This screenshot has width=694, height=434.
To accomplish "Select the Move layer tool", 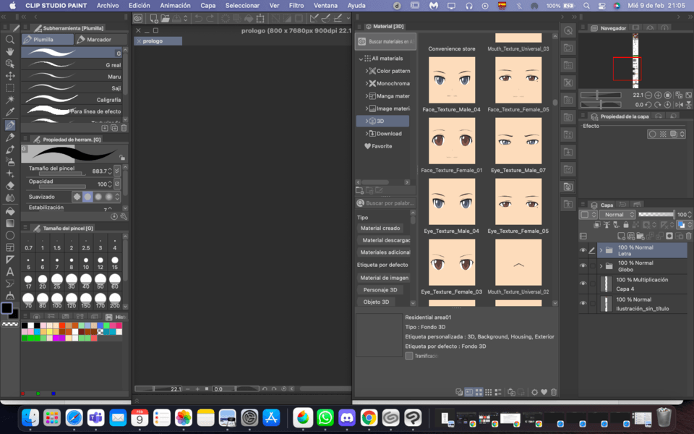I will [x=9, y=76].
